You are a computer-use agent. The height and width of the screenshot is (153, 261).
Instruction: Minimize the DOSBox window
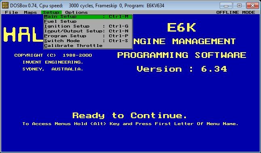click(x=226, y=6)
